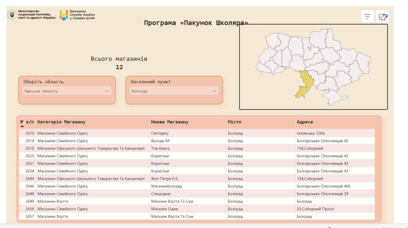
Task: Click the sort arrow under № з/п header
Action: (22, 126)
